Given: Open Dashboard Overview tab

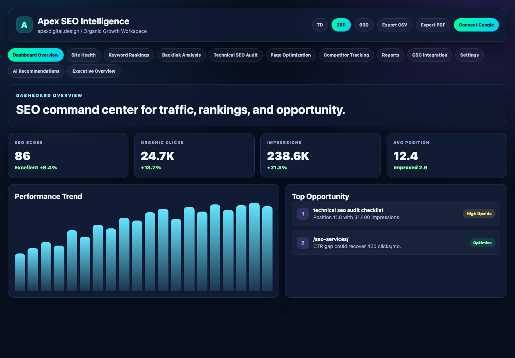Looking at the screenshot, I should click(x=36, y=55).
